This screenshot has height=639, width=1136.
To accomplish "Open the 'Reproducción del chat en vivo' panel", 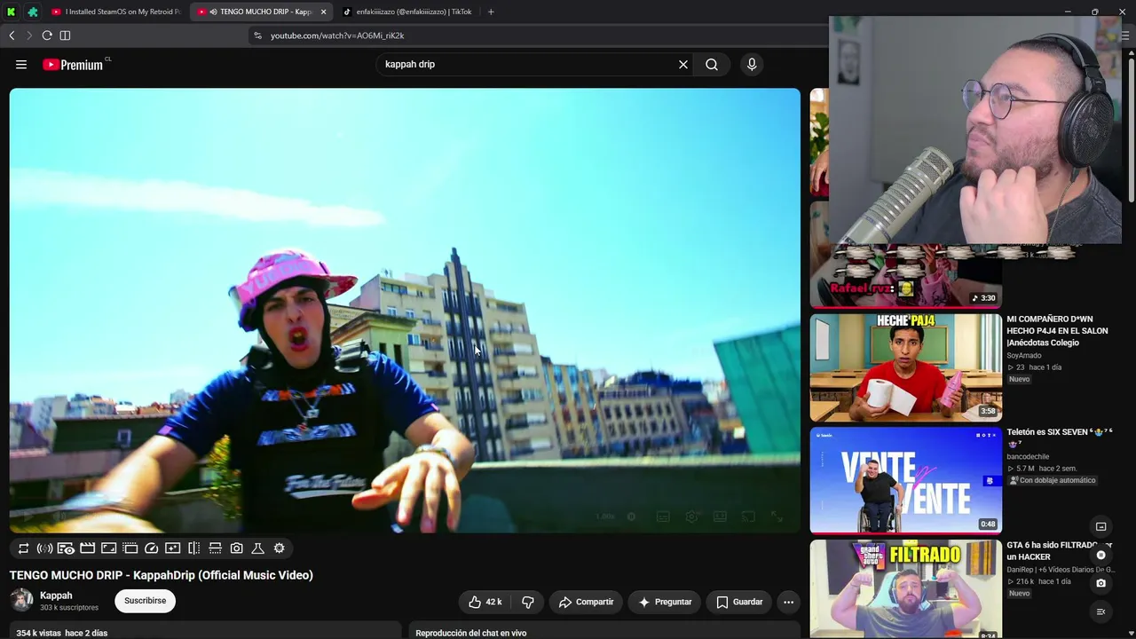I will [603, 632].
